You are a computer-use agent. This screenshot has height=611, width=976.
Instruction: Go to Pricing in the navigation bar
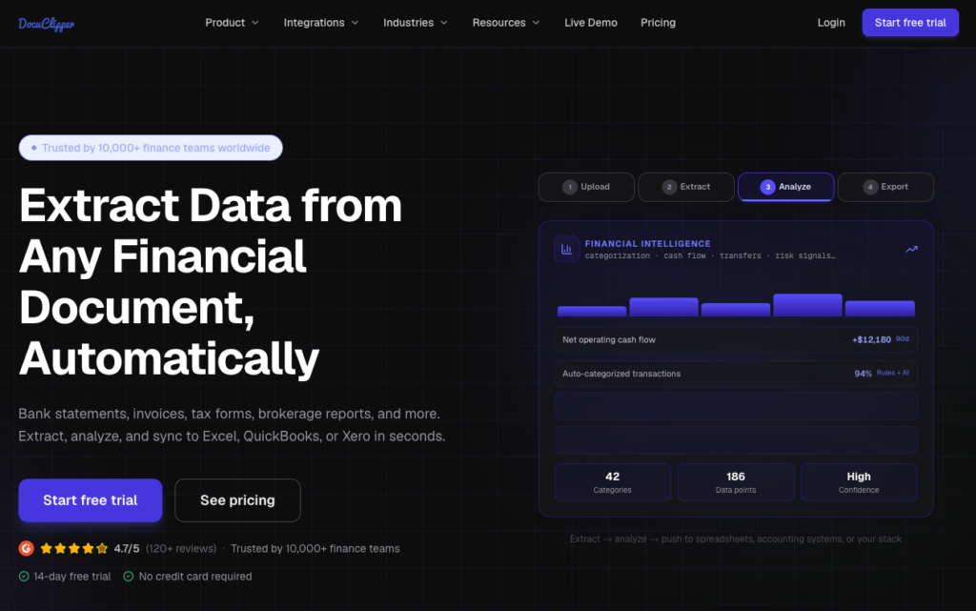(658, 22)
